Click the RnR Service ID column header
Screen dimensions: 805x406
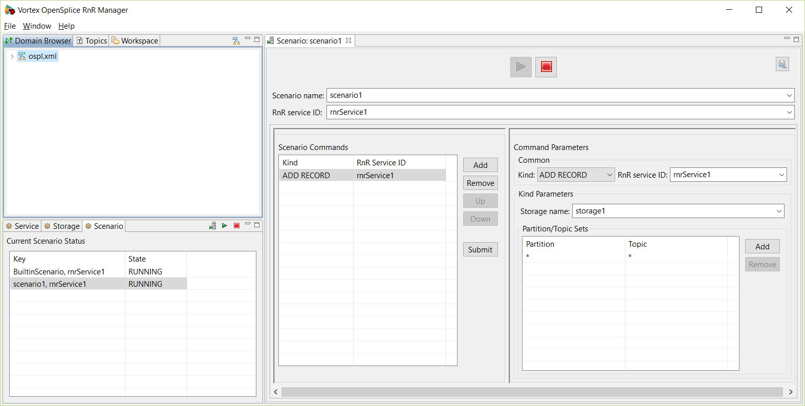400,162
